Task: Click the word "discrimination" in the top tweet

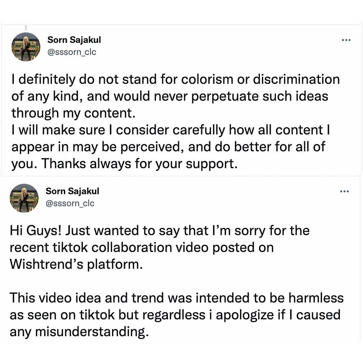Action: [296, 79]
